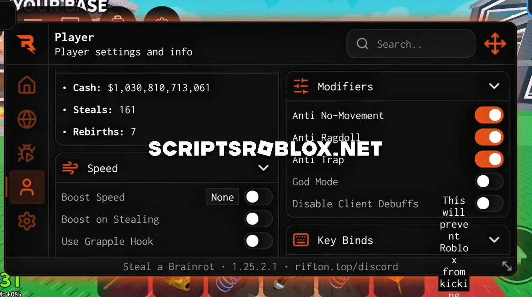Turn on Boost on Stealing
This screenshot has width=532, height=297.
tap(259, 219)
